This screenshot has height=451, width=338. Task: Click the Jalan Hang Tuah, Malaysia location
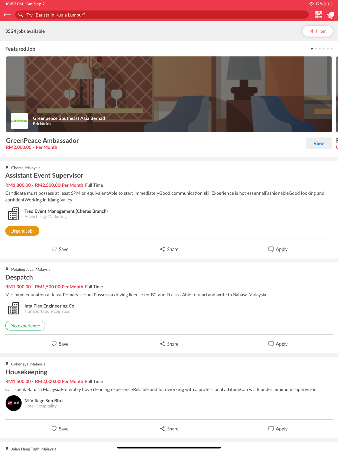coord(34,449)
